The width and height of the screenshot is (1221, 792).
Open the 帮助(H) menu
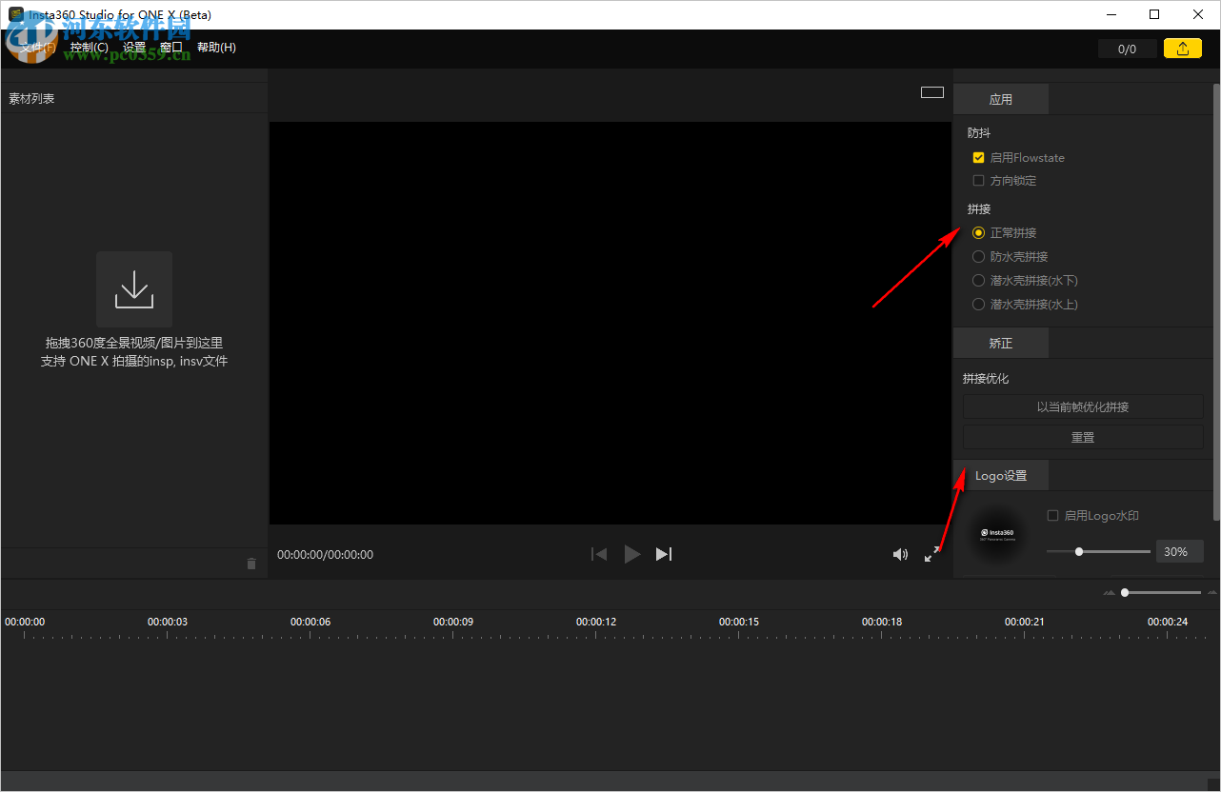216,48
